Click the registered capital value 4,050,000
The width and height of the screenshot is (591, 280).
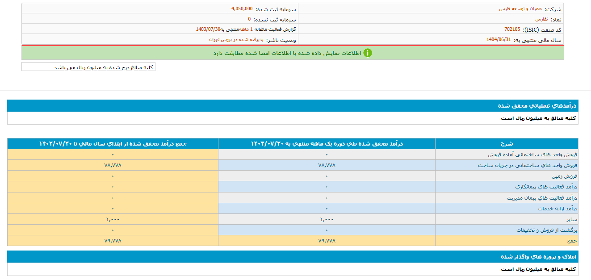242,9
